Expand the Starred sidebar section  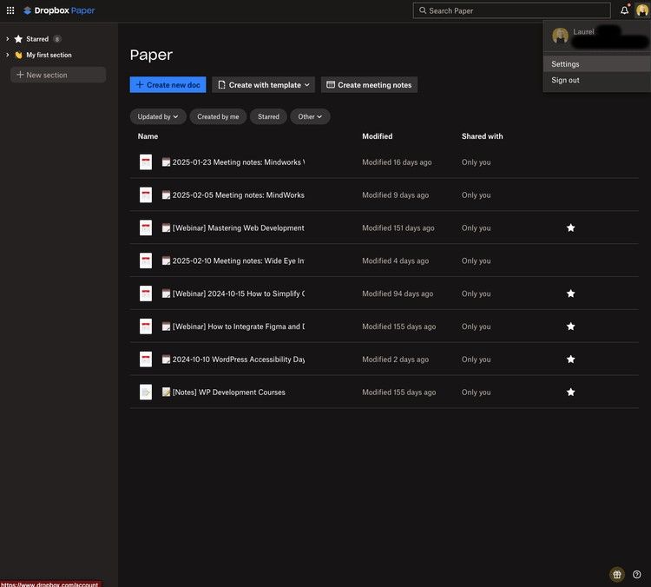(8, 39)
